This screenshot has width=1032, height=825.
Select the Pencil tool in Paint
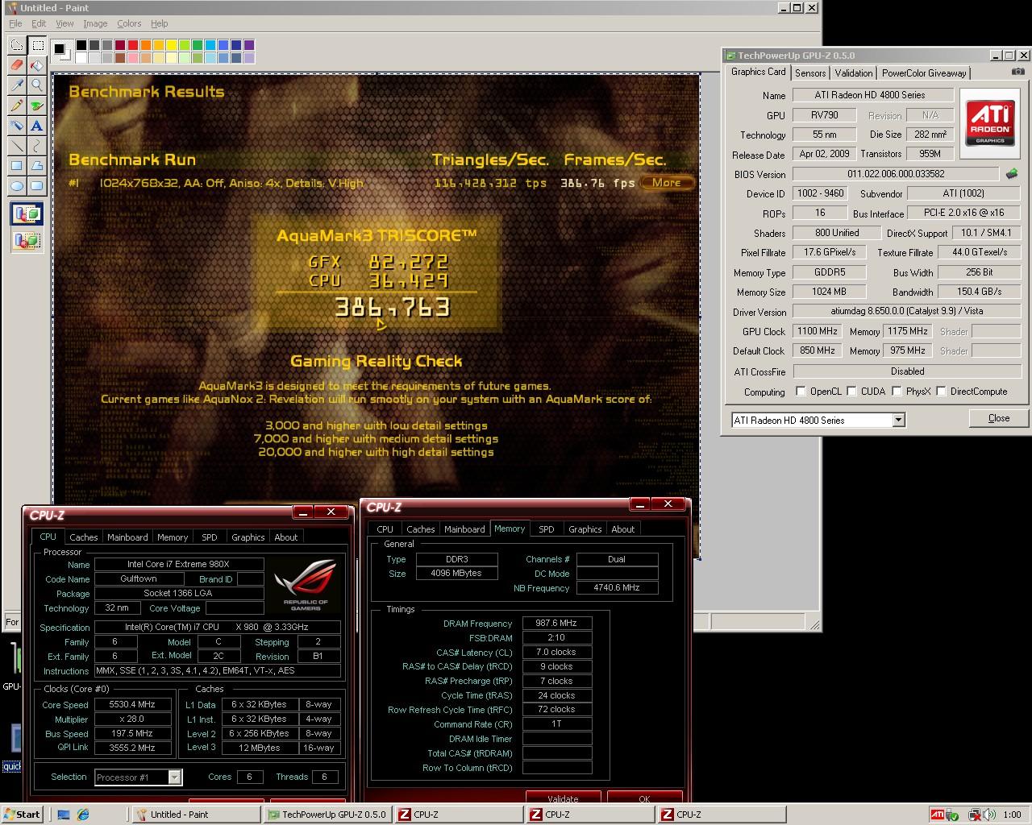pyautogui.click(x=16, y=106)
